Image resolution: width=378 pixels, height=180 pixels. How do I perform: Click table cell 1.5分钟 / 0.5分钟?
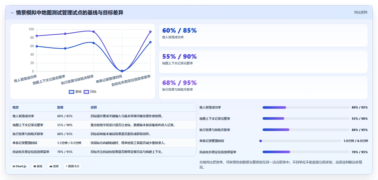click(x=69, y=143)
